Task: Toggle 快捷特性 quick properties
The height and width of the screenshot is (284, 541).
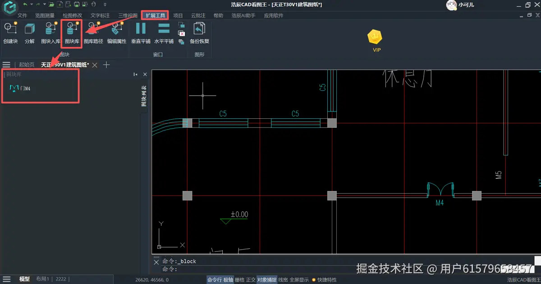Action: (x=327, y=280)
